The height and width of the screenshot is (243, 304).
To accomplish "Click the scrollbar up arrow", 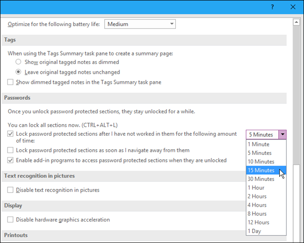I will 296,22.
